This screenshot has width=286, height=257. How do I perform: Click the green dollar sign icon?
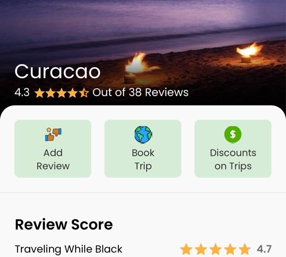233,134
